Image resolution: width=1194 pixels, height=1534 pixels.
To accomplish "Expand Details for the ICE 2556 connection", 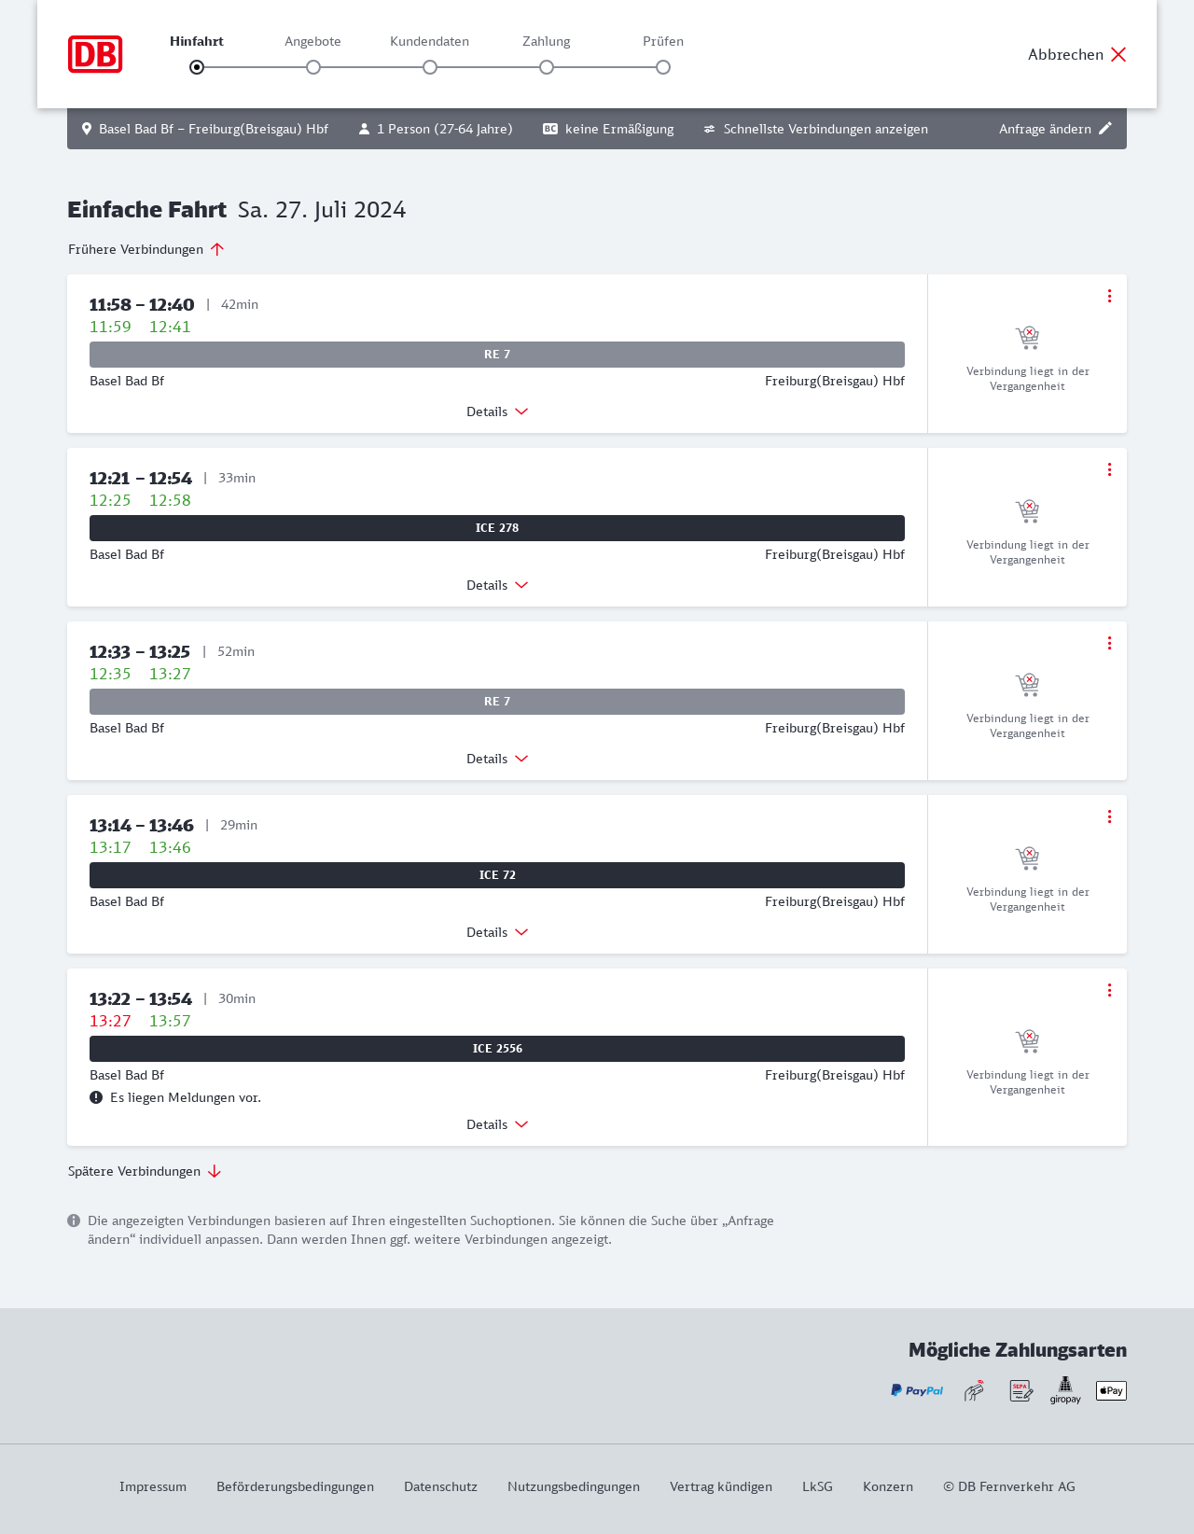I will tap(497, 1124).
